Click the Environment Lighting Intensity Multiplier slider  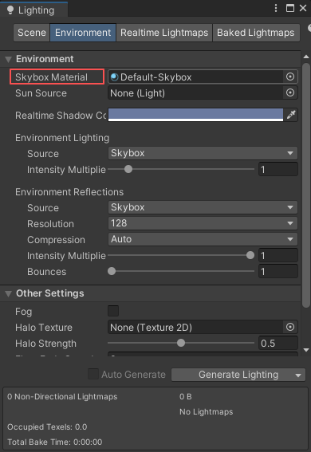click(181, 169)
